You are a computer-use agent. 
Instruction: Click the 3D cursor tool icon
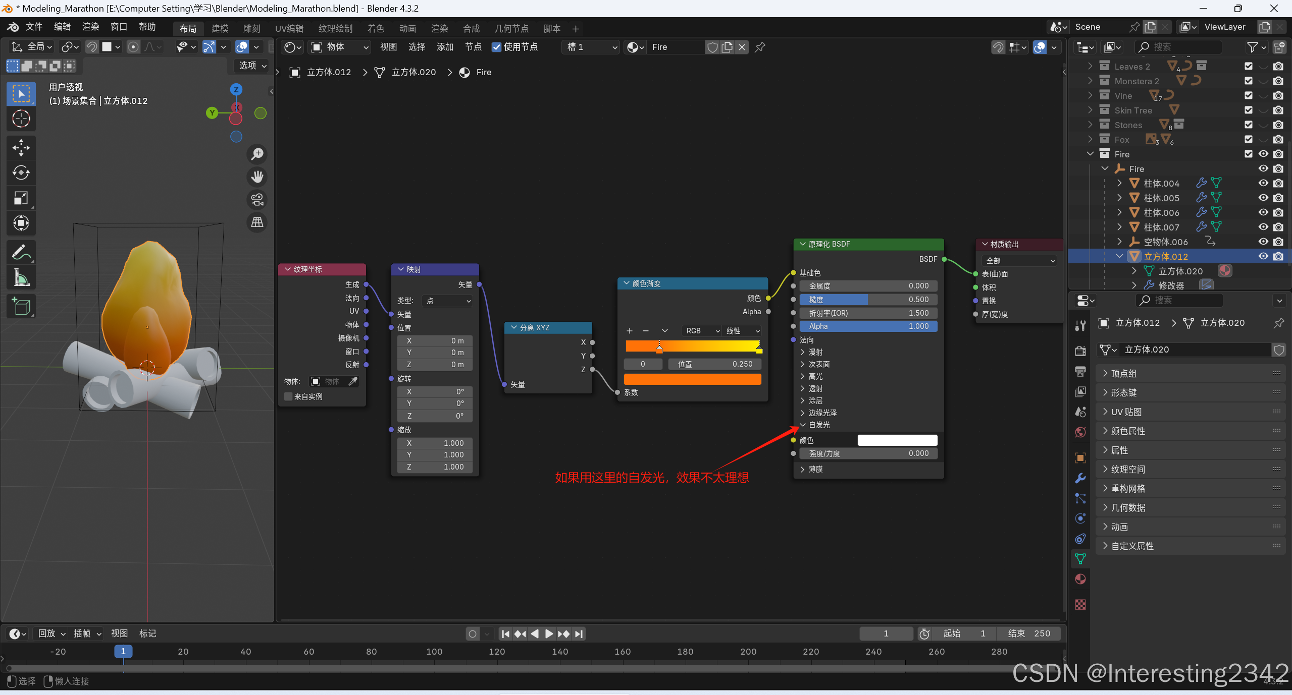(x=21, y=119)
